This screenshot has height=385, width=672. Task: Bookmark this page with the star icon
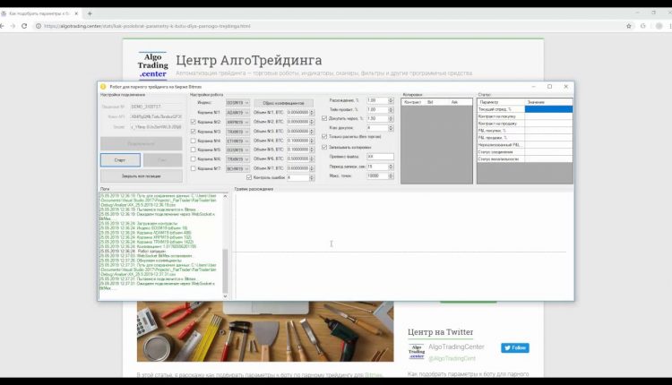click(629, 26)
